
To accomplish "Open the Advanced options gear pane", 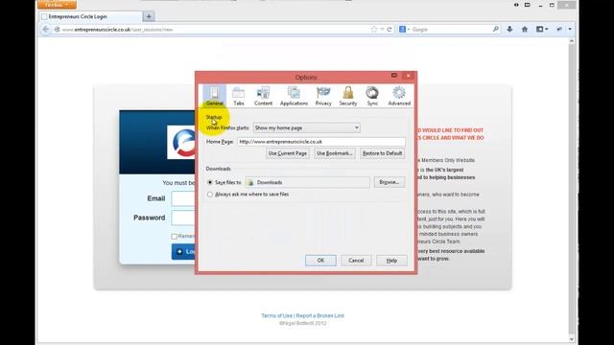I will click(399, 96).
